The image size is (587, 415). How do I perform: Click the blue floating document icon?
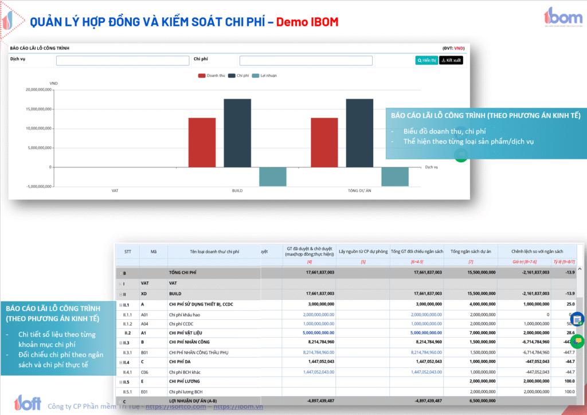point(577,319)
